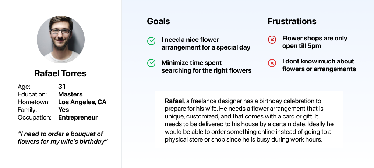
Task: Click the Education value Masters
Action: tap(70, 94)
